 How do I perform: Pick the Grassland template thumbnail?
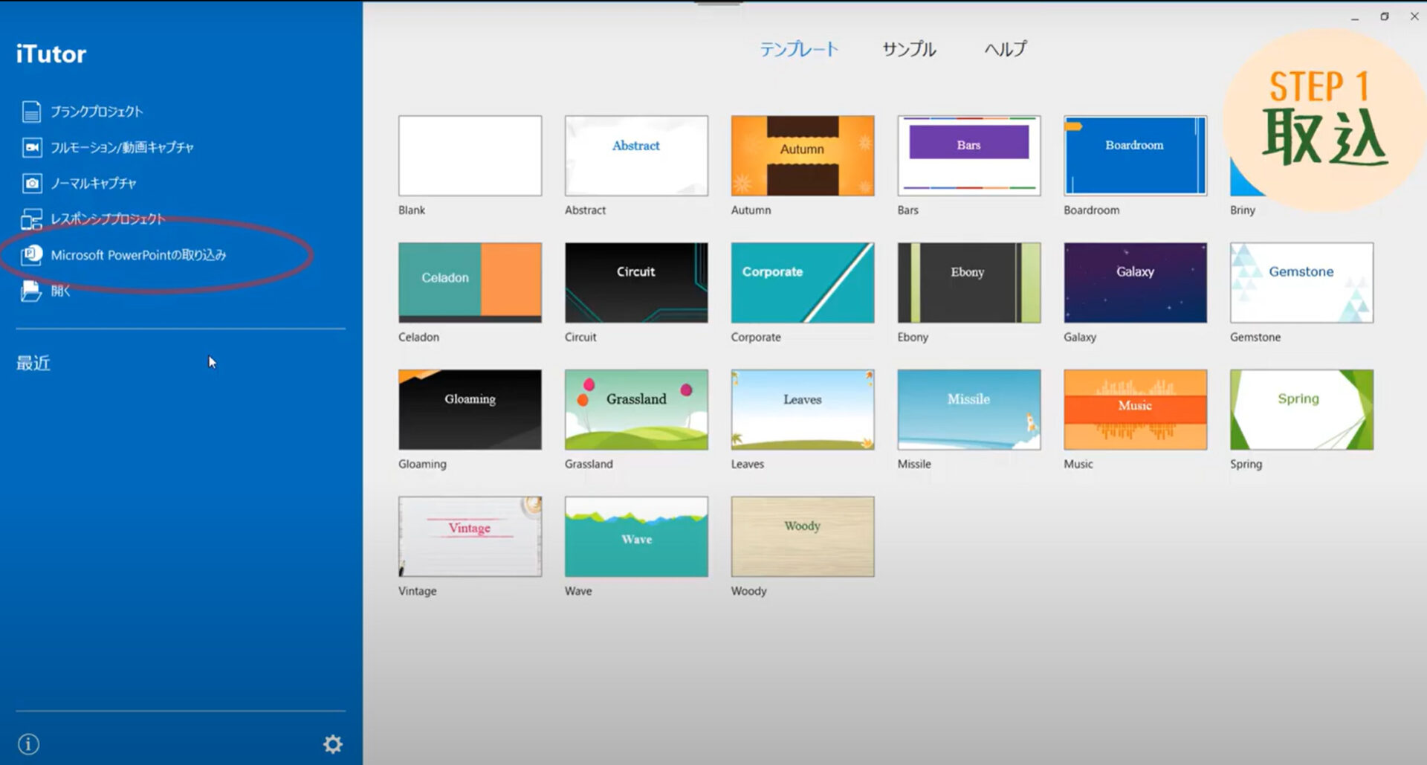[636, 410]
